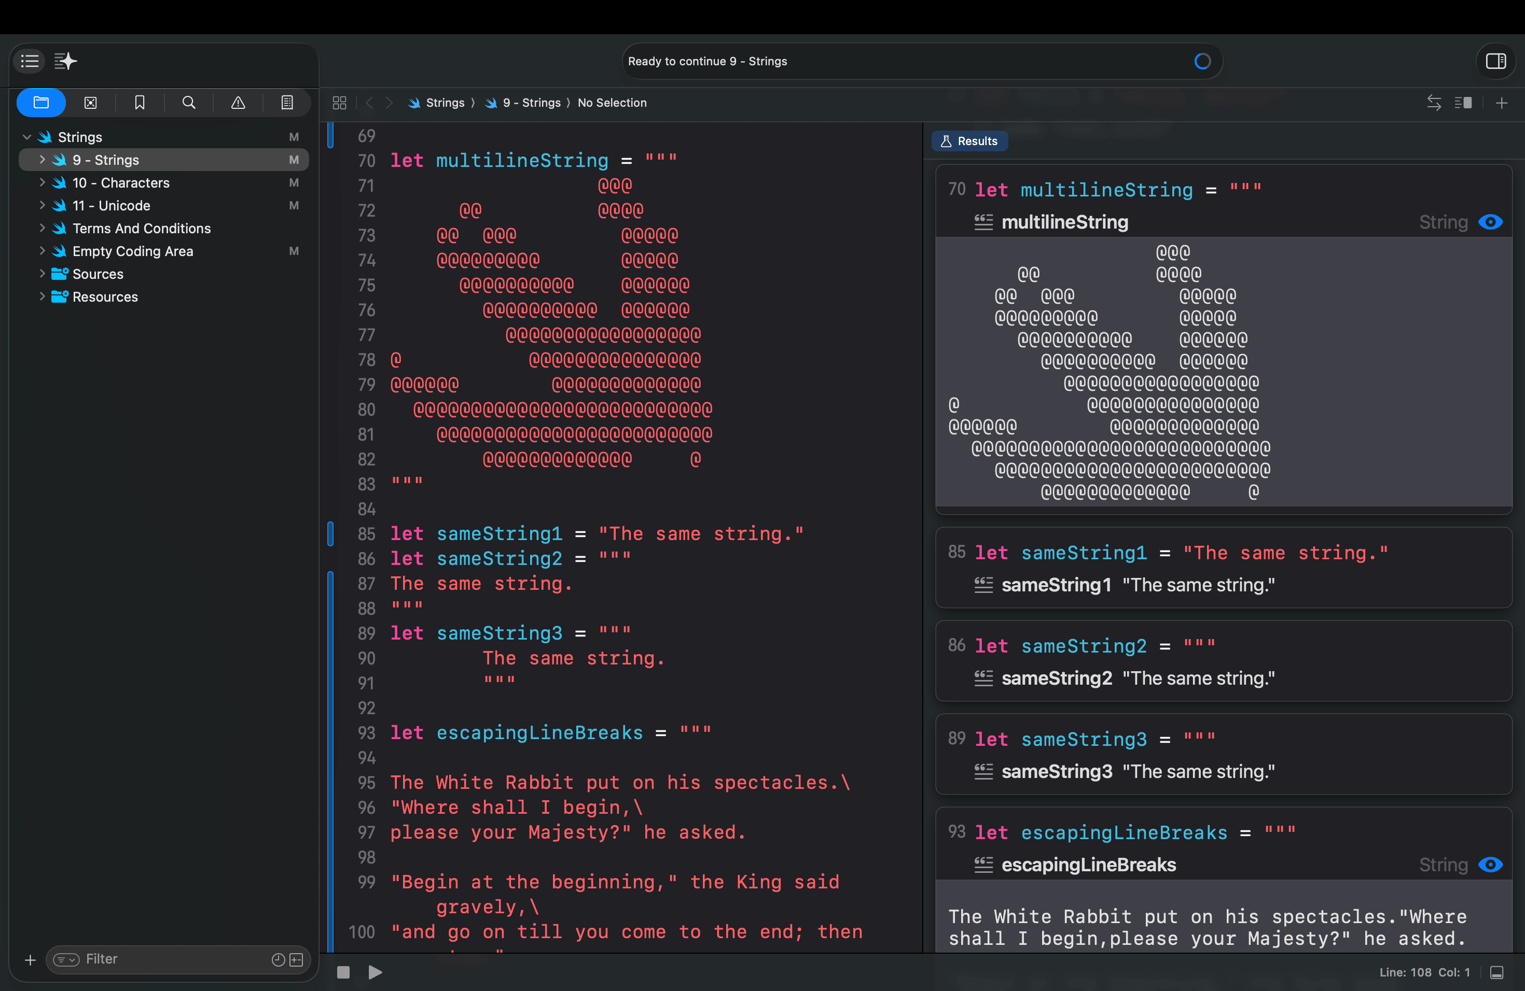The height and width of the screenshot is (991, 1525).
Task: Toggle the debug area at bottom right
Action: tap(1496, 972)
